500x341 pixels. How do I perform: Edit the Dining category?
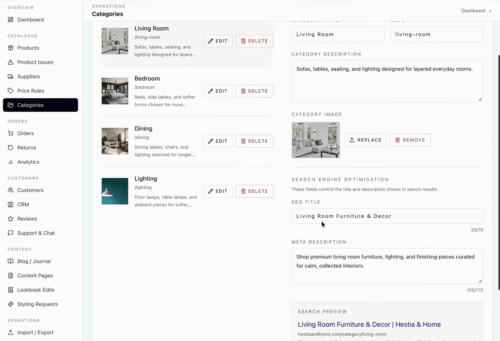pyautogui.click(x=218, y=141)
